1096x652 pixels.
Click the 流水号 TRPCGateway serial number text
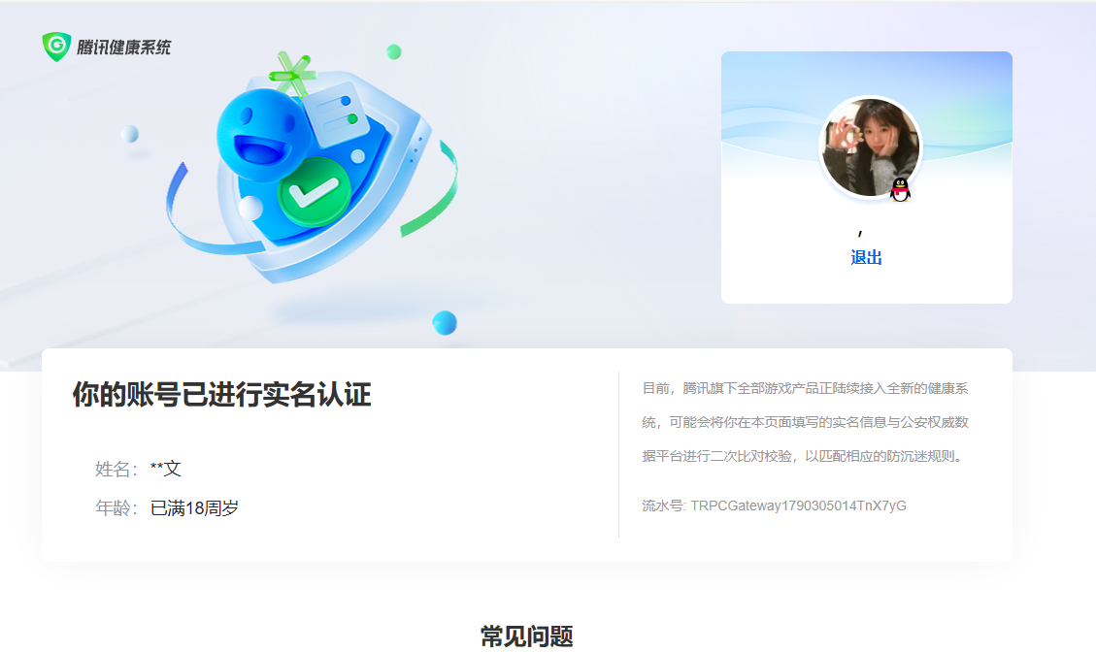(774, 505)
